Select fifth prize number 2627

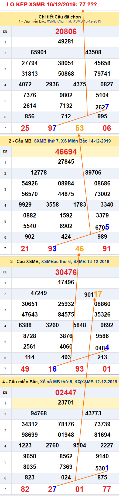tap(102, 107)
